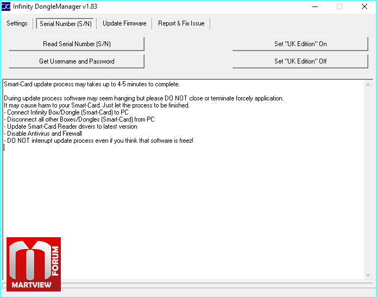Click the progress bar at the bottom
Viewport: 377px width, 298px height.
click(187, 285)
